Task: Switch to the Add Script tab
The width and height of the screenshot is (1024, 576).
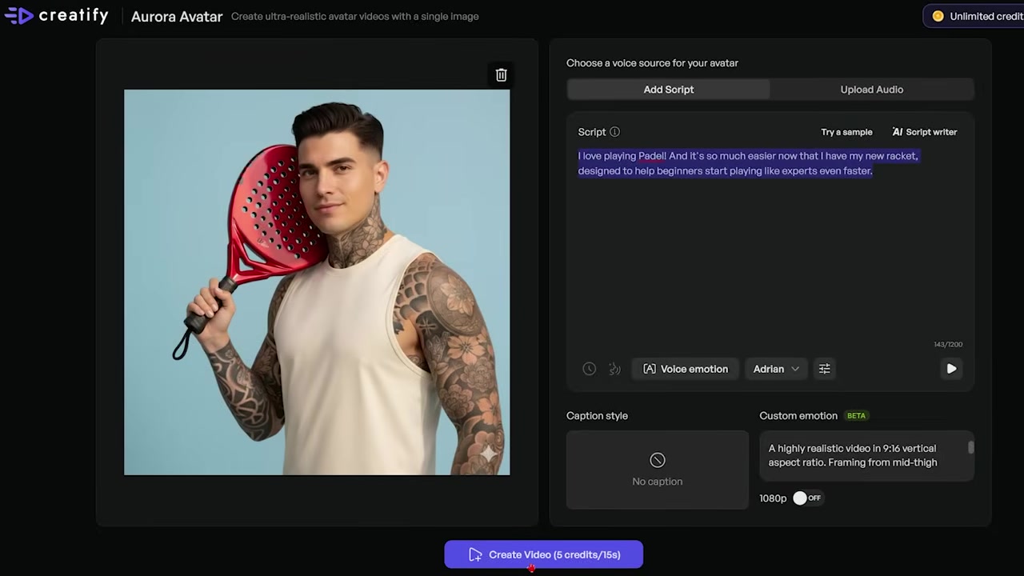Action: pos(668,90)
